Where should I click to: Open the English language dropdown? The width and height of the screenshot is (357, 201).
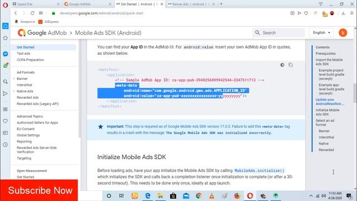pos(321,33)
